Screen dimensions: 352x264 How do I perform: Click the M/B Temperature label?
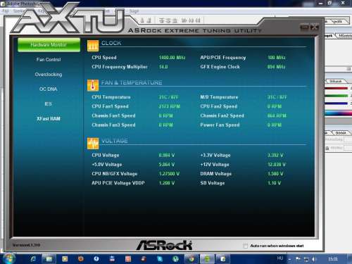pyautogui.click(x=219, y=97)
